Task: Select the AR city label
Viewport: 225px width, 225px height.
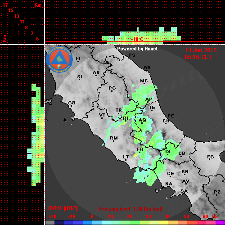Action: point(96,73)
